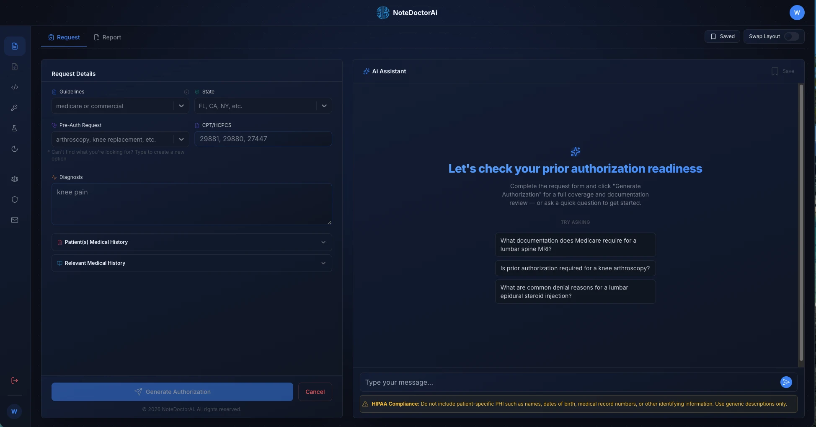Viewport: 816px width, 427px height.
Task: Toggle dark mode with the moon icon
Action: [x=15, y=149]
